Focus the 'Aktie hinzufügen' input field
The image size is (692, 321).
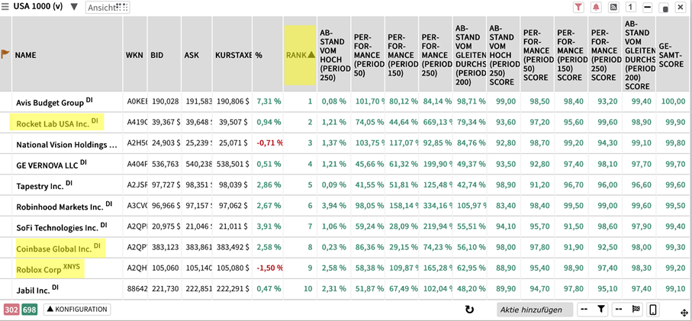pyautogui.click(x=534, y=310)
